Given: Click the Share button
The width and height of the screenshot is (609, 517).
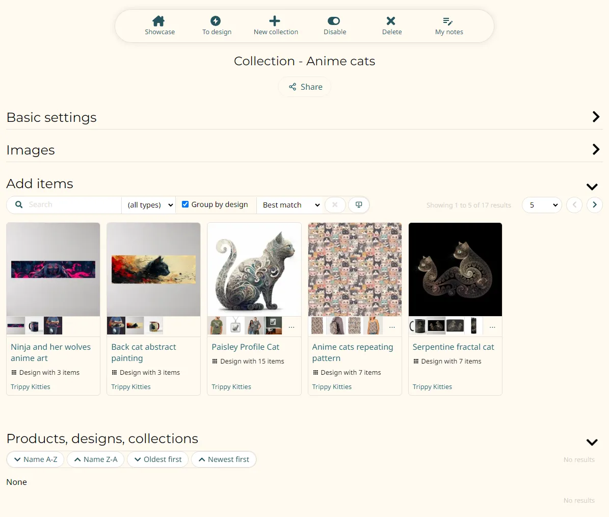Looking at the screenshot, I should point(305,87).
